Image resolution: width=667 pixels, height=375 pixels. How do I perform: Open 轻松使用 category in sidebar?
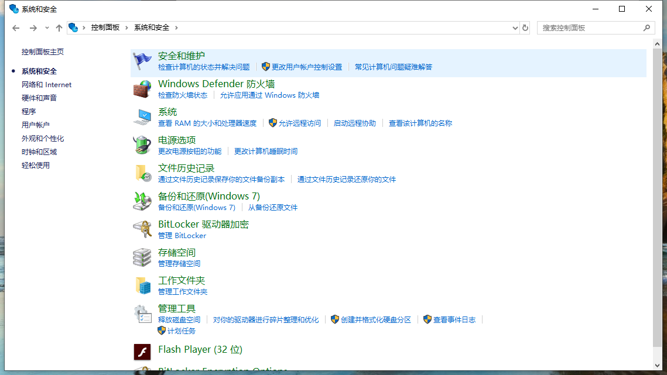pyautogui.click(x=35, y=166)
